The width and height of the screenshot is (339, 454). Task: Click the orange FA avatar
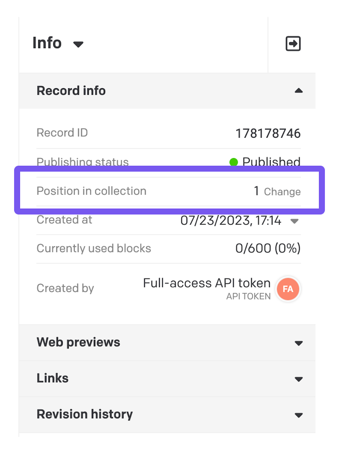[x=288, y=289]
